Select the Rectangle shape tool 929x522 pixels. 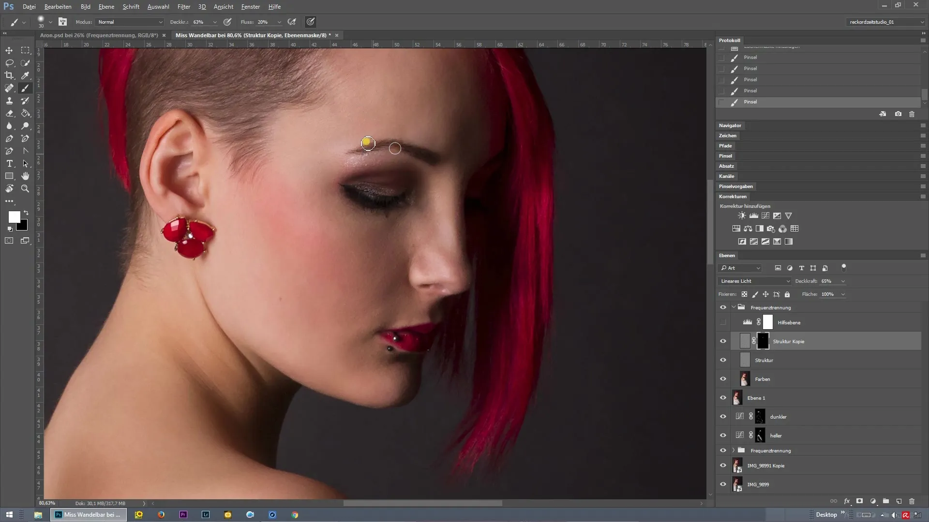click(9, 176)
